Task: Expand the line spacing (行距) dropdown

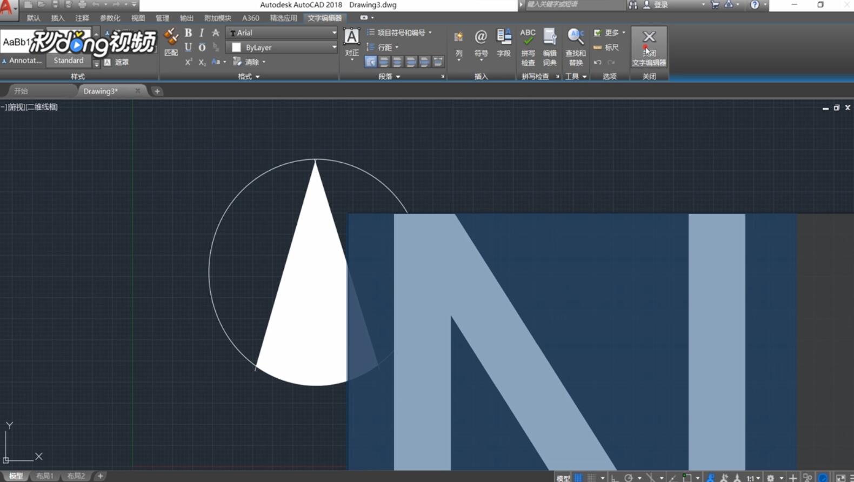Action: (384, 48)
